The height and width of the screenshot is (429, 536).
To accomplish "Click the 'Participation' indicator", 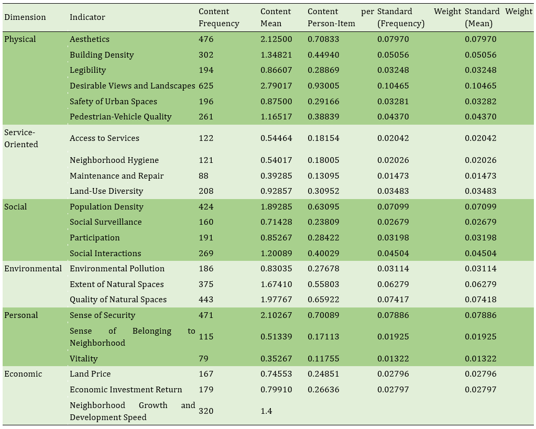I will [x=95, y=238].
